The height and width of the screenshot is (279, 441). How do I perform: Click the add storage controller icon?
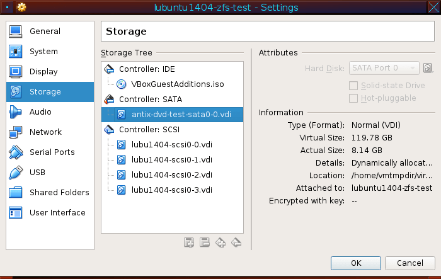point(220,242)
